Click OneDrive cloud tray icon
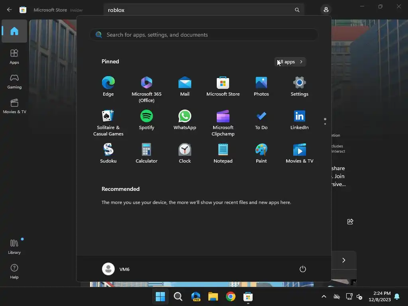Image resolution: width=408 pixels, height=306 pixels. (x=337, y=296)
